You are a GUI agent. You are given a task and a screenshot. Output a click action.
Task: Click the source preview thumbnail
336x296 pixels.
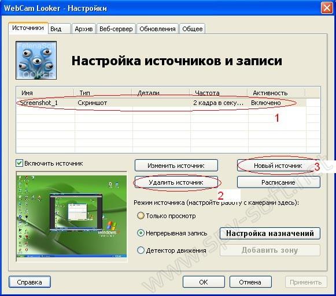[x=72, y=216]
